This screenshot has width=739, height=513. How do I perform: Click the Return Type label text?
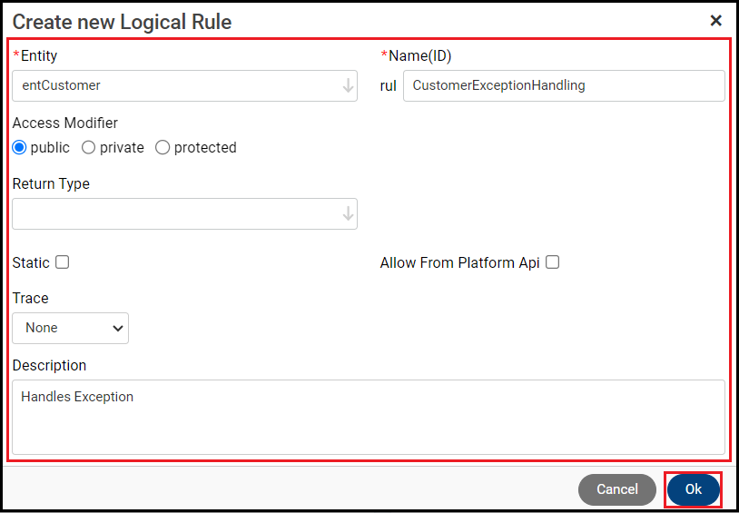[x=51, y=183]
